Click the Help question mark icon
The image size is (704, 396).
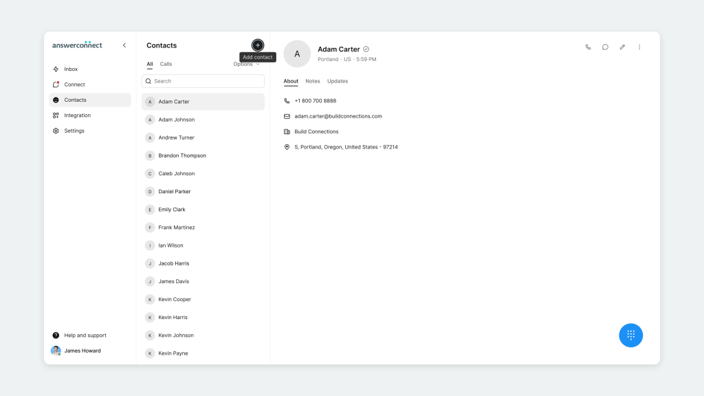click(56, 335)
